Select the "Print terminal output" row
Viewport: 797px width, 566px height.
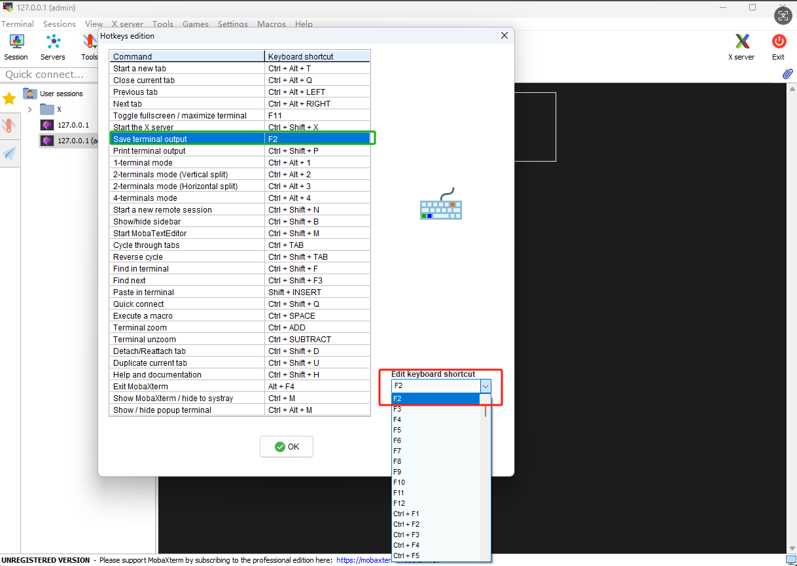point(239,150)
